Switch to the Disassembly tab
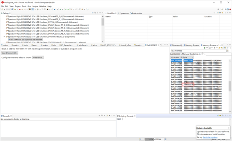This screenshot has height=141, width=232. point(176,45)
